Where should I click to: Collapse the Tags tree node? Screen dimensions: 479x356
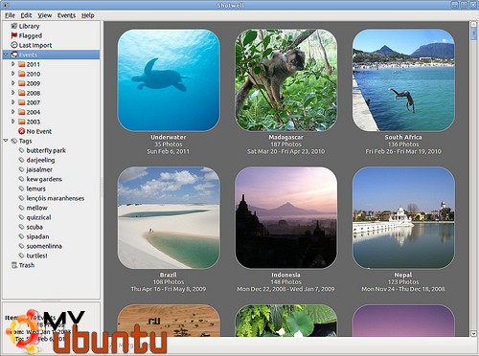[6, 141]
